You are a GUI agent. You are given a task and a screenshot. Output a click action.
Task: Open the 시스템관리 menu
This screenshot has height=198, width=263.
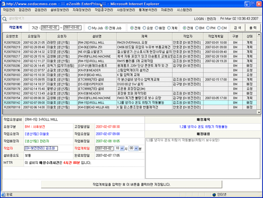185,10
